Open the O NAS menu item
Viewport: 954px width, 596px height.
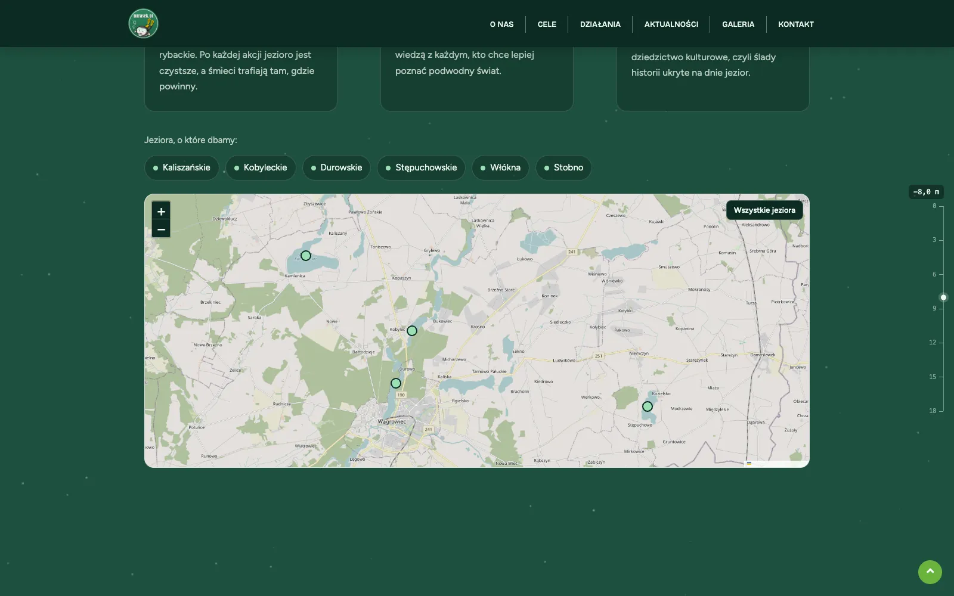[x=501, y=24]
